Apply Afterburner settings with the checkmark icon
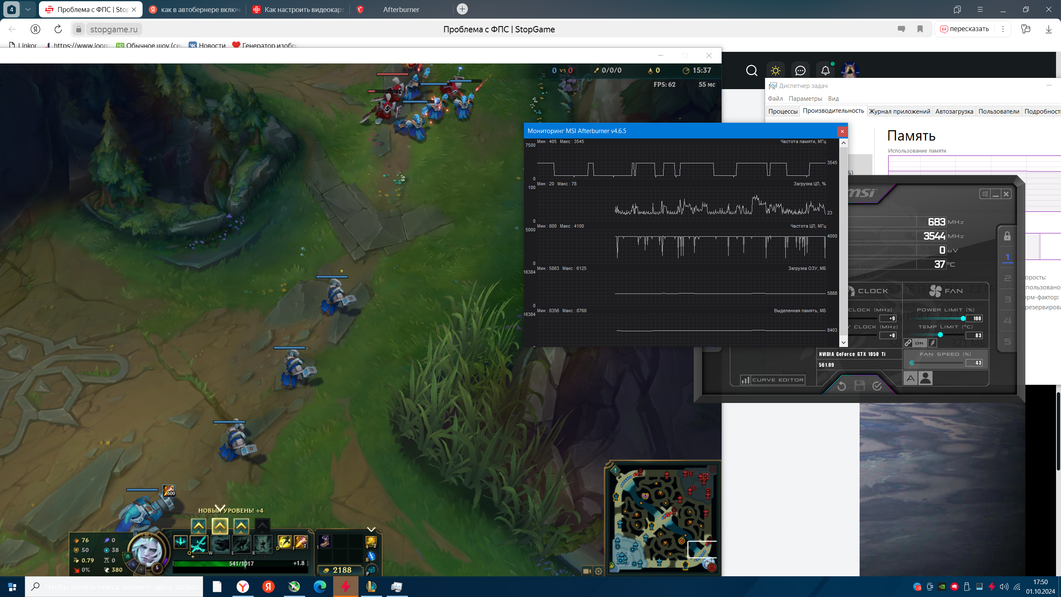1061x597 pixels. [877, 386]
